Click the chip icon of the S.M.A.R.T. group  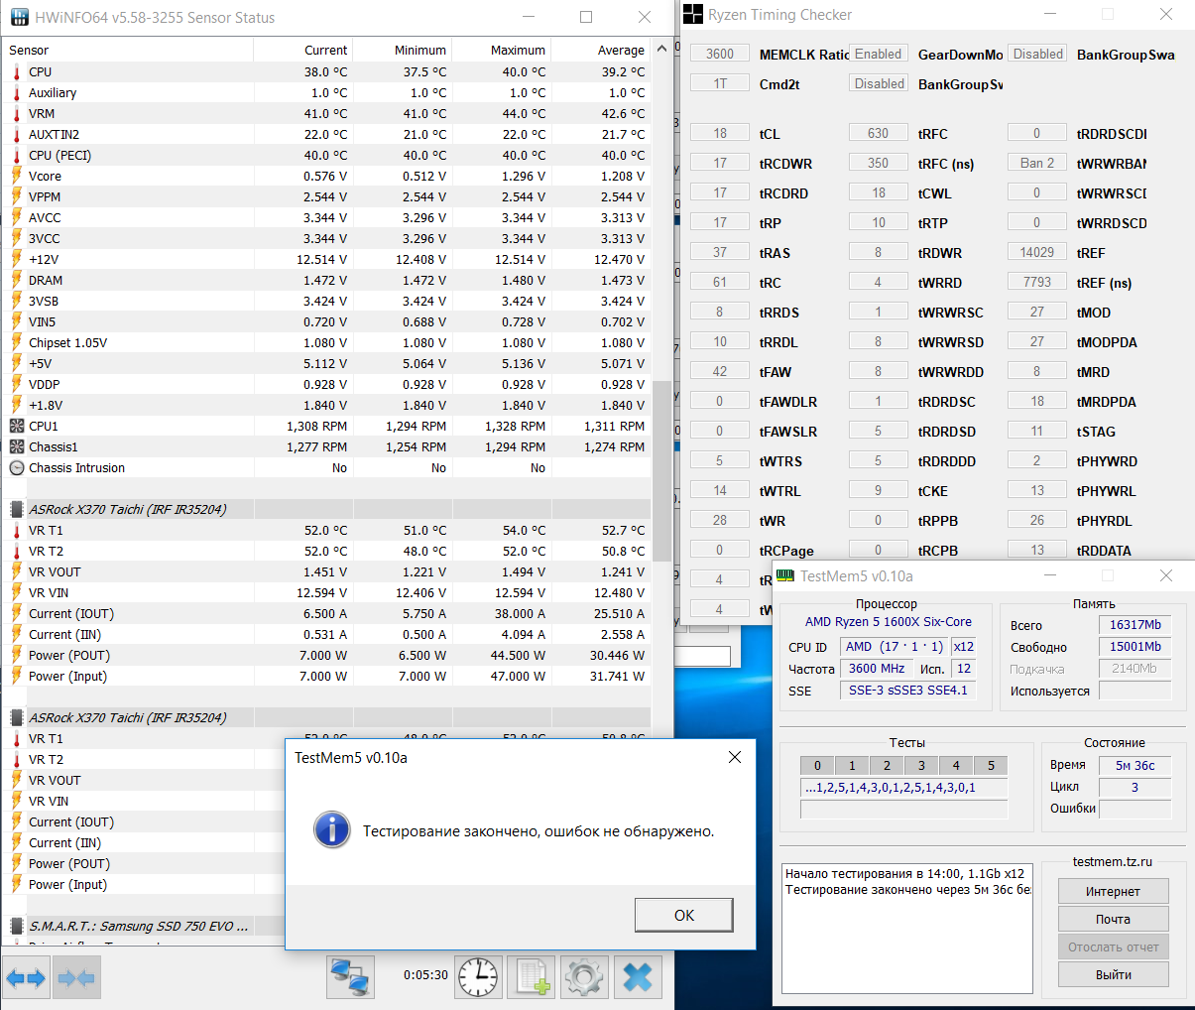point(17,926)
